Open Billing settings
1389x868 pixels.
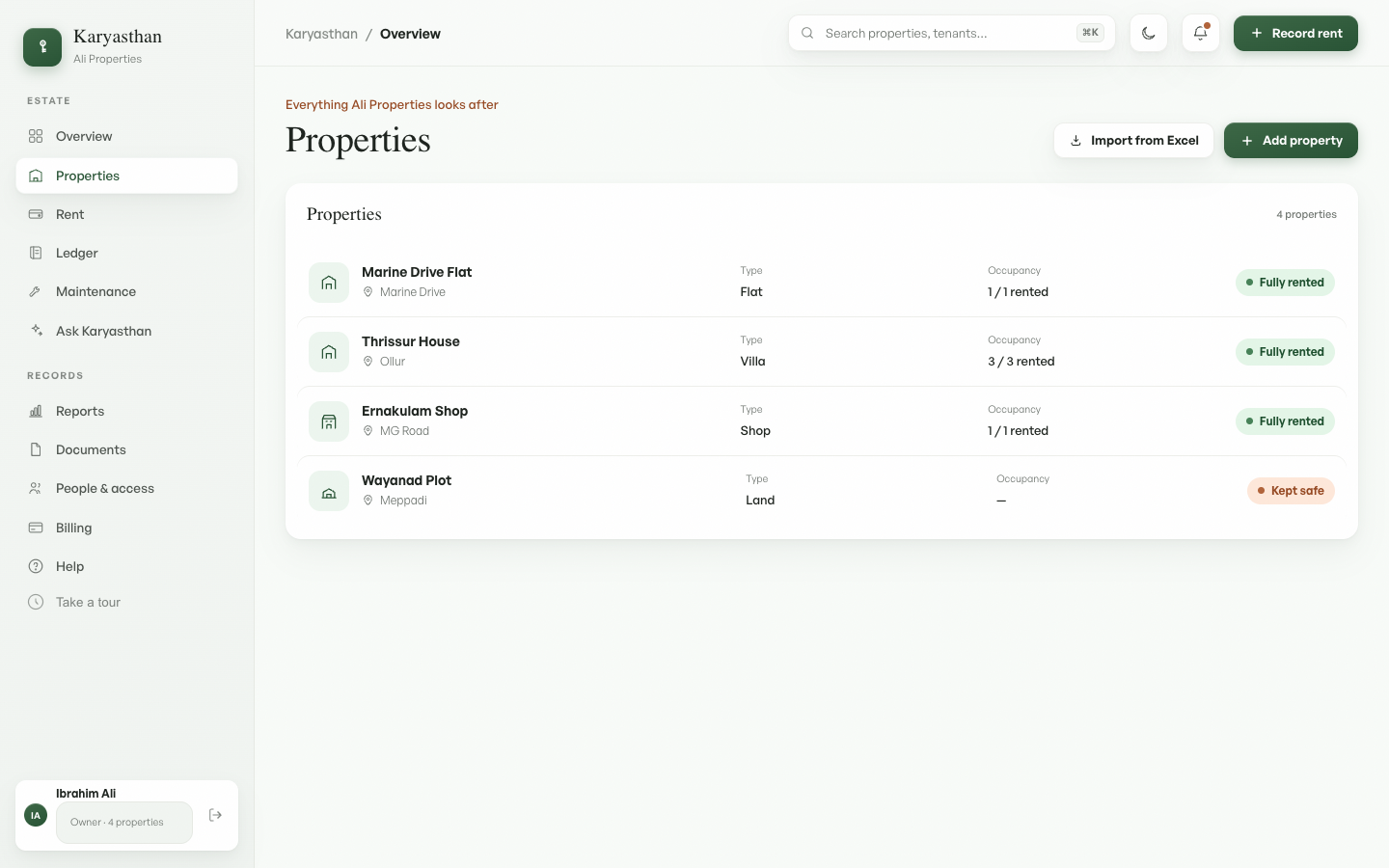point(126,528)
